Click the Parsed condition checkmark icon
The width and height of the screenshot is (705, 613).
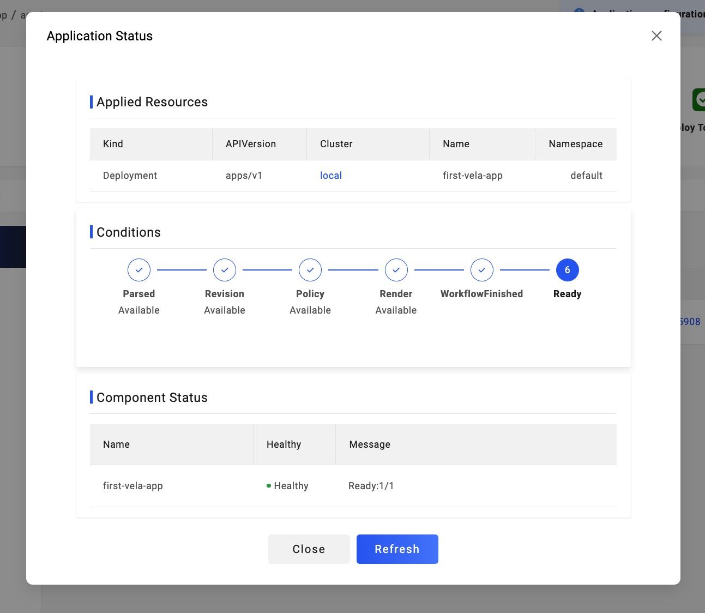coord(139,270)
